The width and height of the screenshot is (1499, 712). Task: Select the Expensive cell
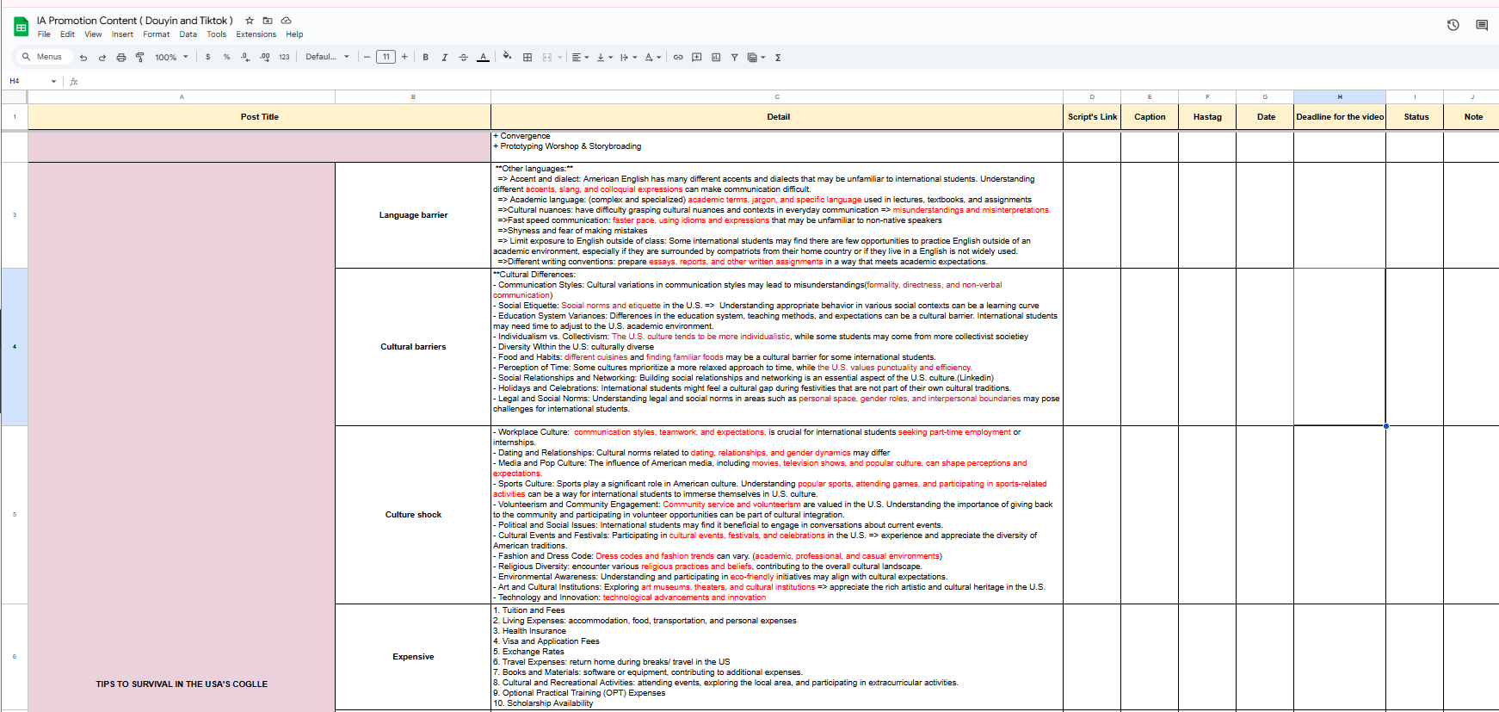tap(413, 657)
